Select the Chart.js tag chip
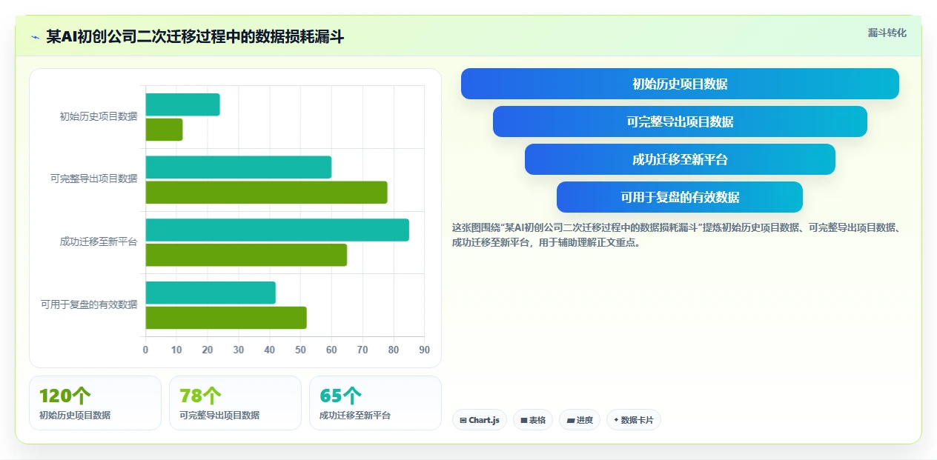 click(x=480, y=420)
